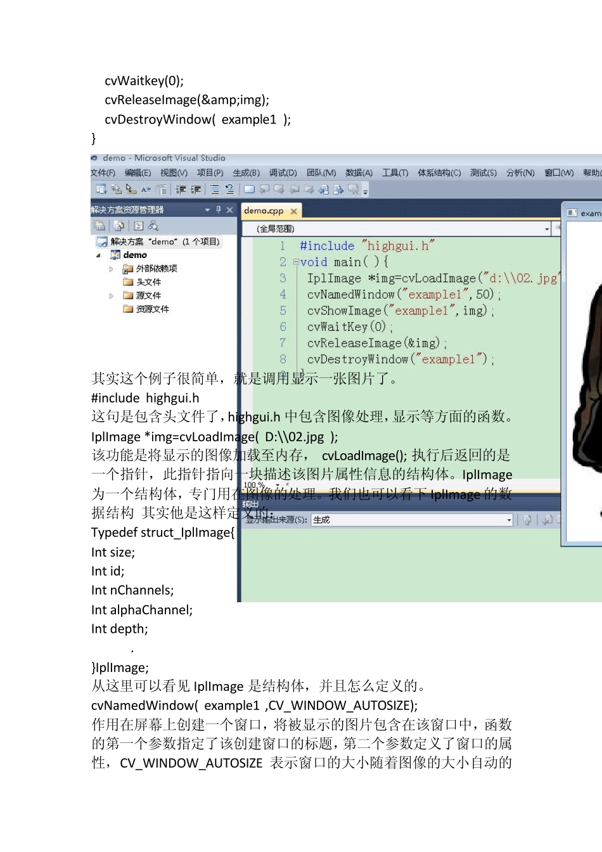Click code line cvWaitKey(0);

(350, 327)
